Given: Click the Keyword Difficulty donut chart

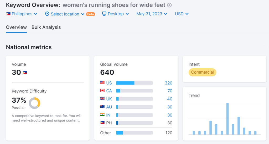Looking at the screenshot, I should 34,103.
